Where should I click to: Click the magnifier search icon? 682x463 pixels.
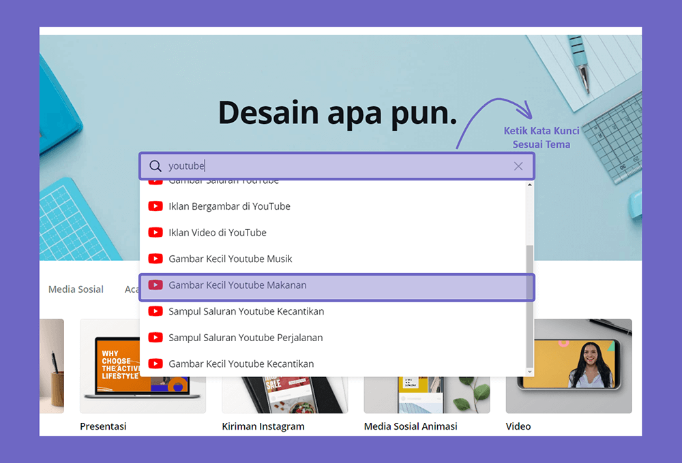click(155, 166)
